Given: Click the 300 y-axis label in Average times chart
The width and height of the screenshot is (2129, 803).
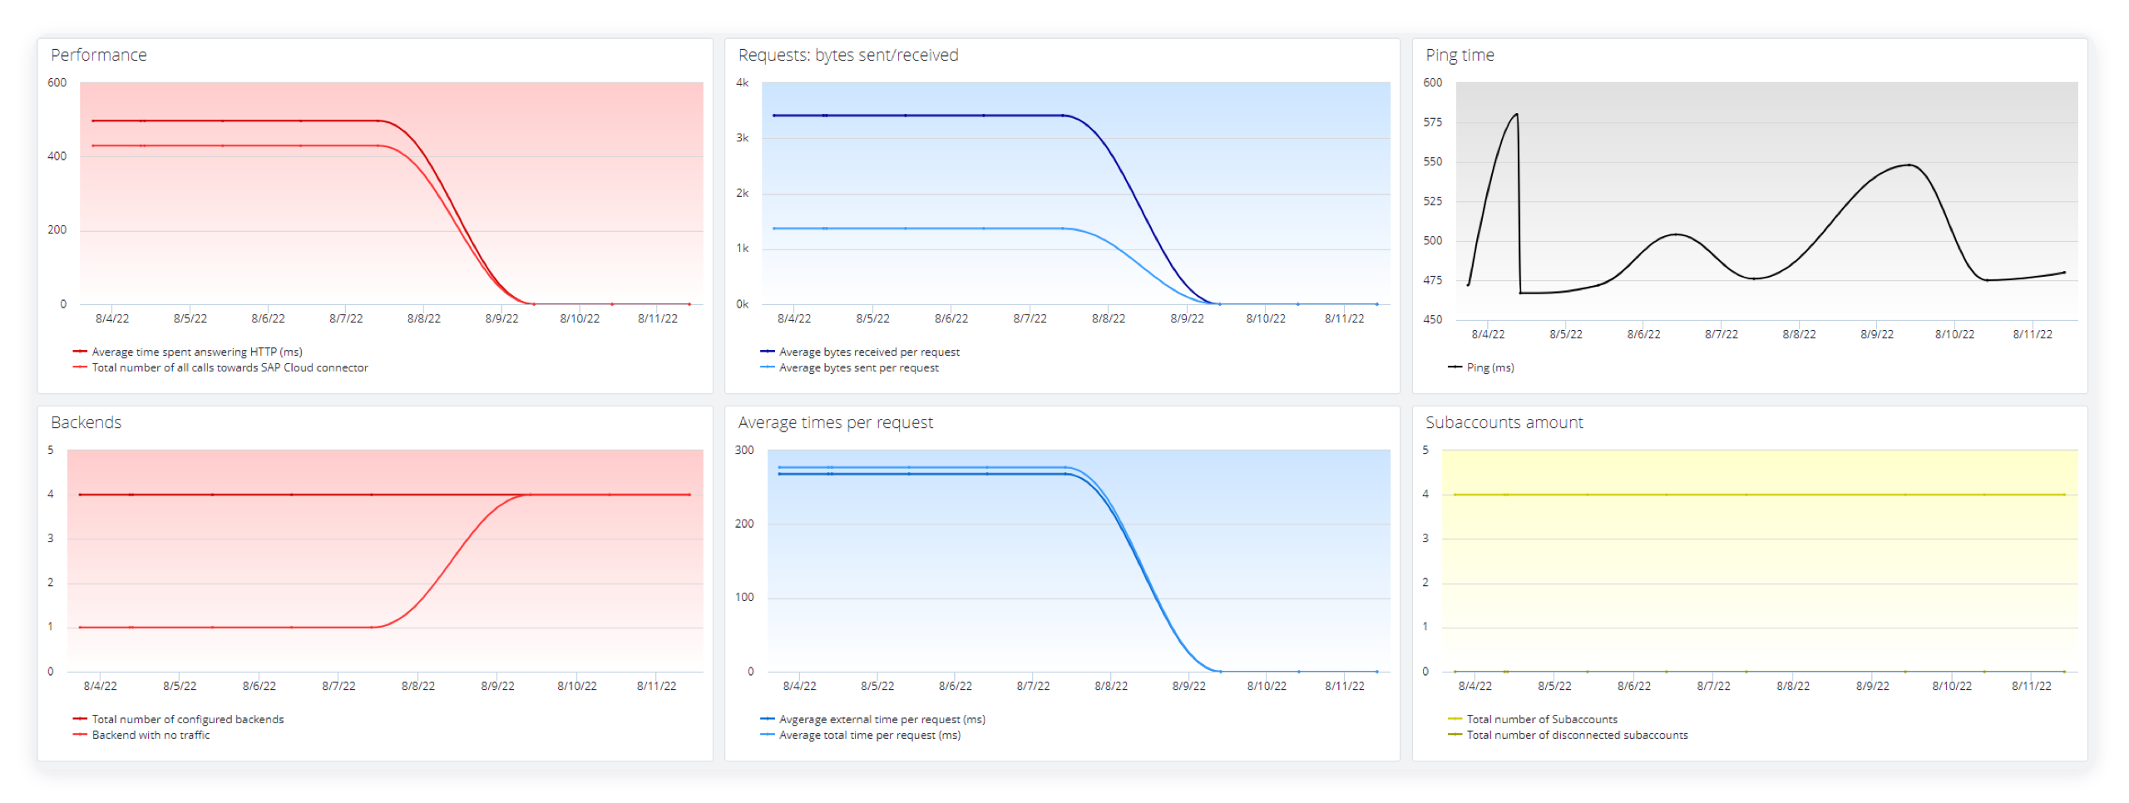Looking at the screenshot, I should point(744,450).
